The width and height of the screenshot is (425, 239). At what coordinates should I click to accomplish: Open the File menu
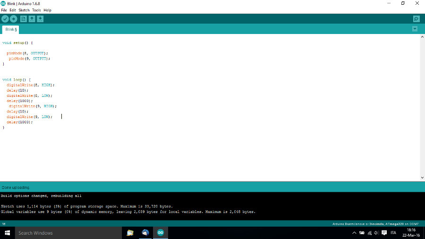pyautogui.click(x=4, y=10)
